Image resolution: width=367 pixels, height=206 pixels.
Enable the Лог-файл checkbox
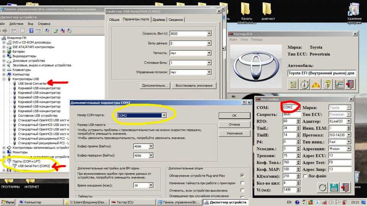click(305, 176)
